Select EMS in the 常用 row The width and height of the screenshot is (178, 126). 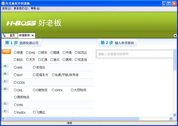click(27, 53)
